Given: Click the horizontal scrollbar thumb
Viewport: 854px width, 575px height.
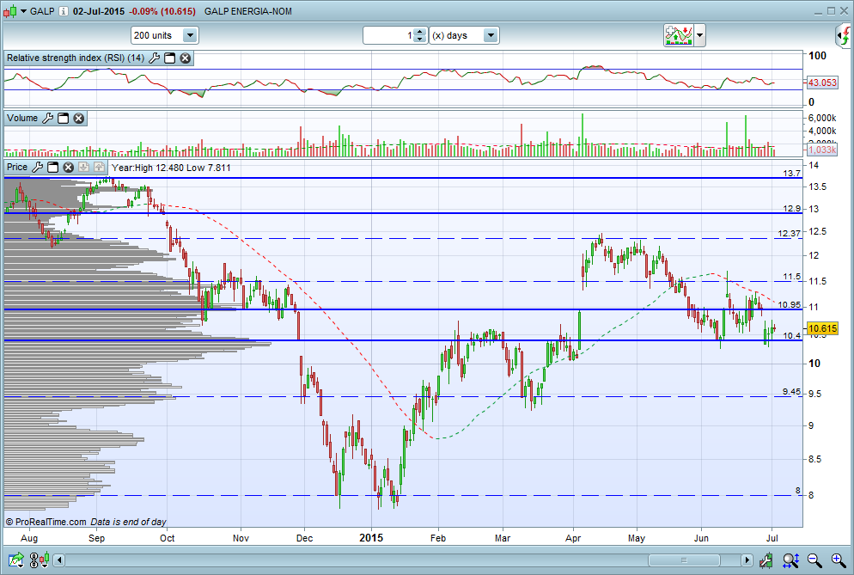Looking at the screenshot, I should pos(684,560).
